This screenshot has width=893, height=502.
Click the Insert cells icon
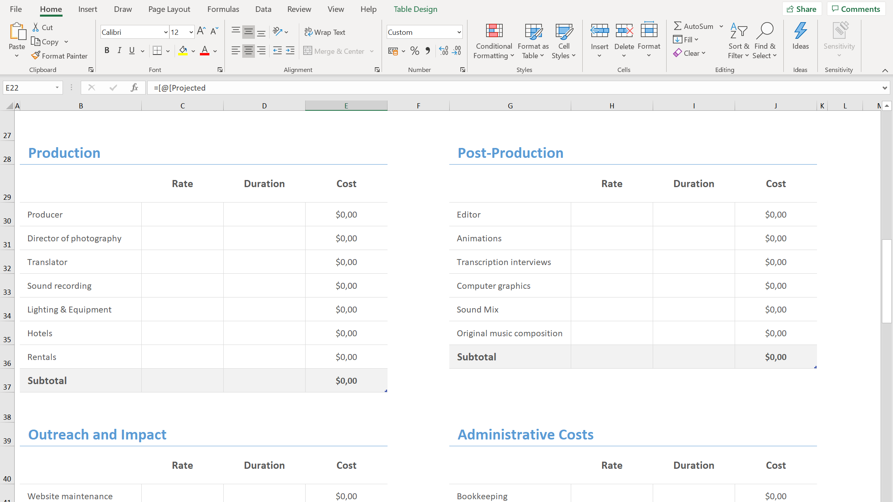(x=600, y=30)
